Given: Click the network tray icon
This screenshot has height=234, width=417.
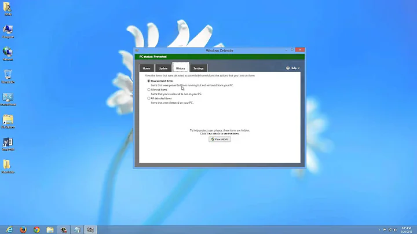Looking at the screenshot, I should click(390, 230).
